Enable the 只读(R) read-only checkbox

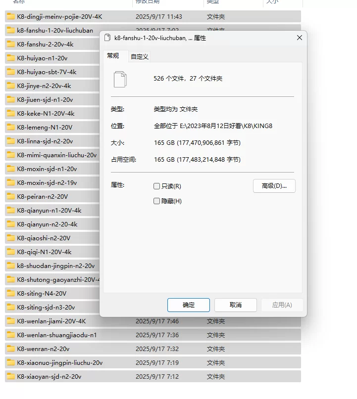(157, 186)
